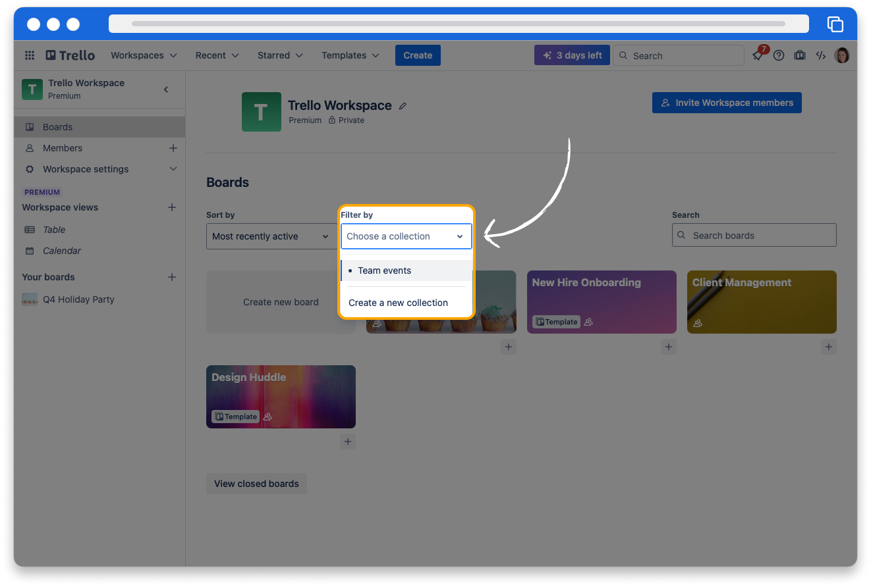Click the plus under the cupcake board

tap(509, 347)
